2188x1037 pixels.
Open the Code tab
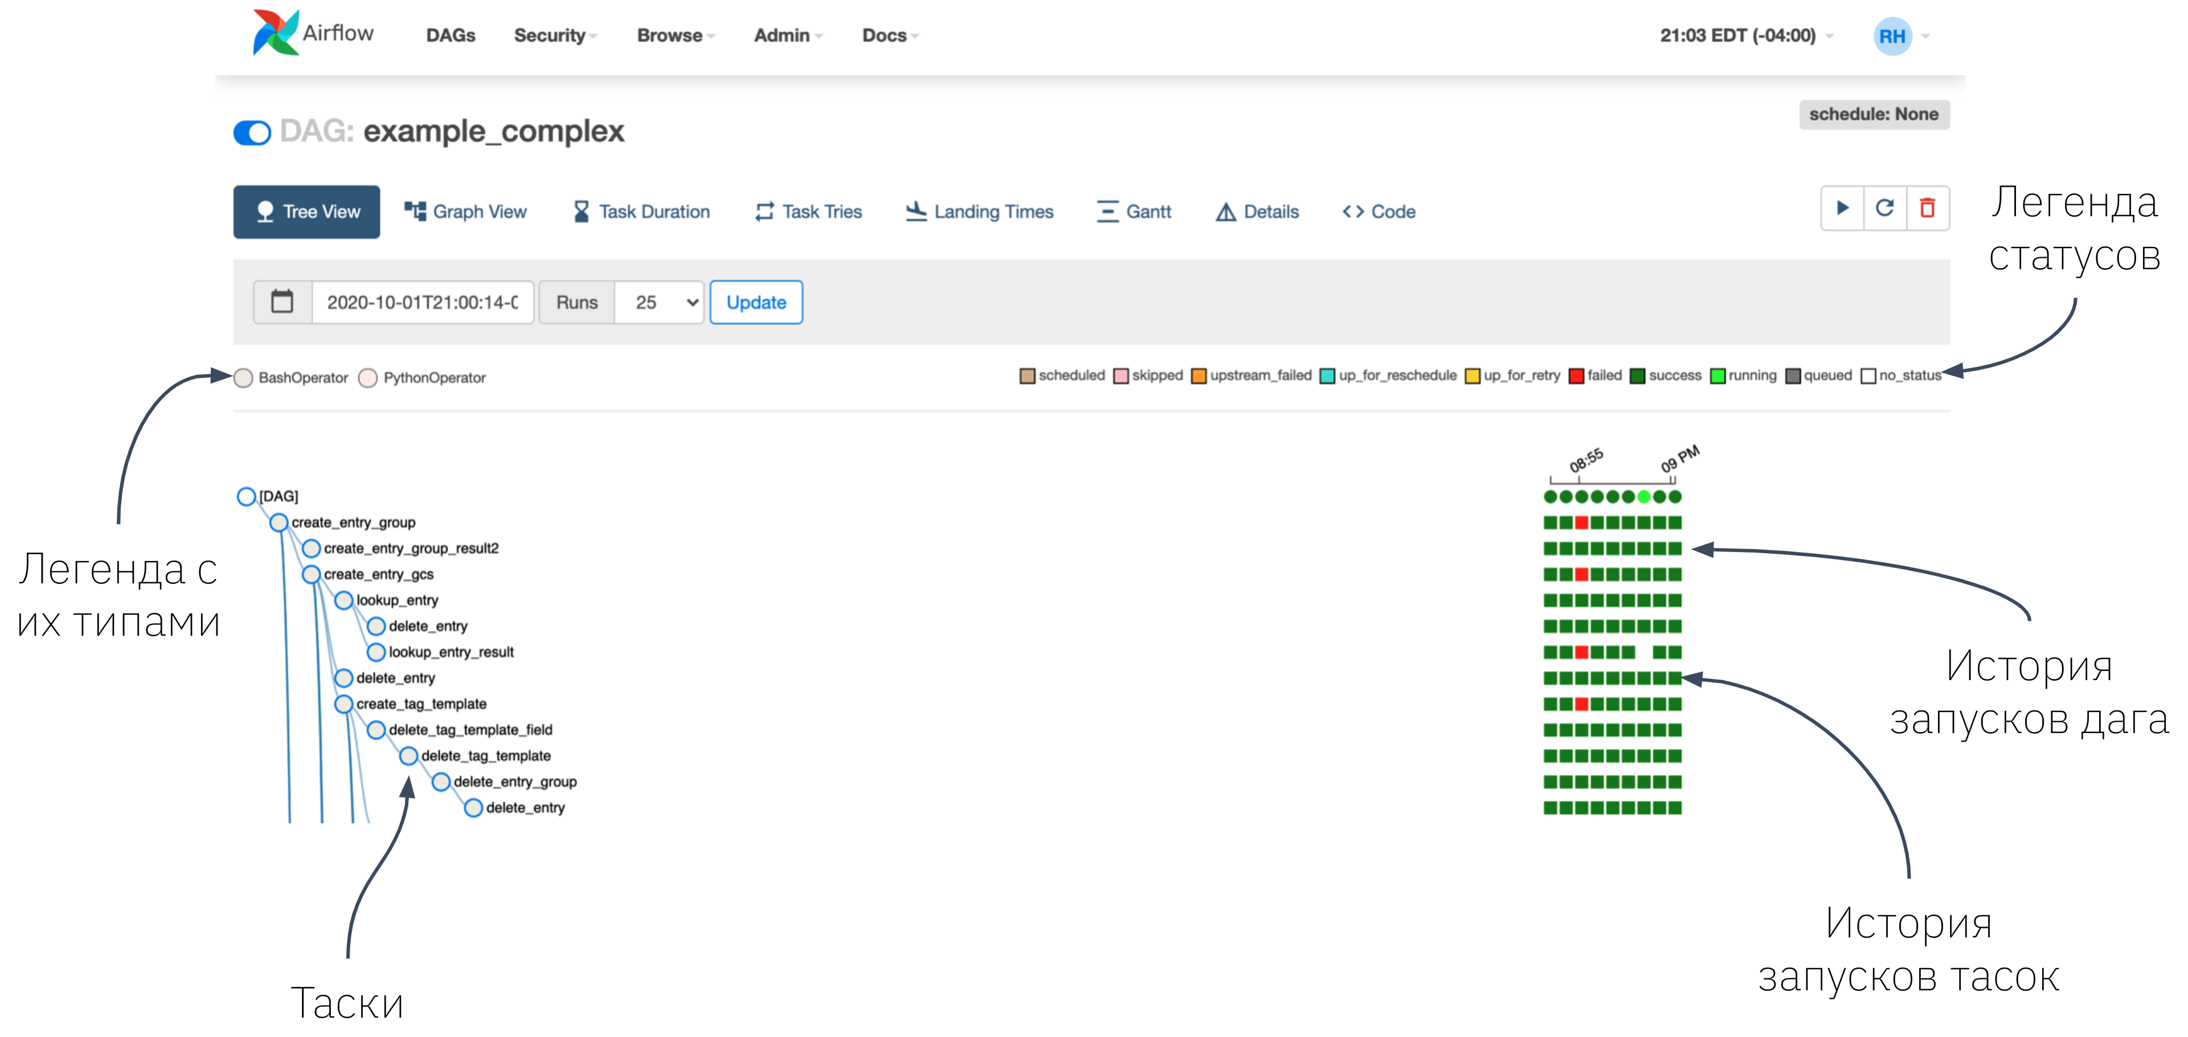tap(1379, 212)
